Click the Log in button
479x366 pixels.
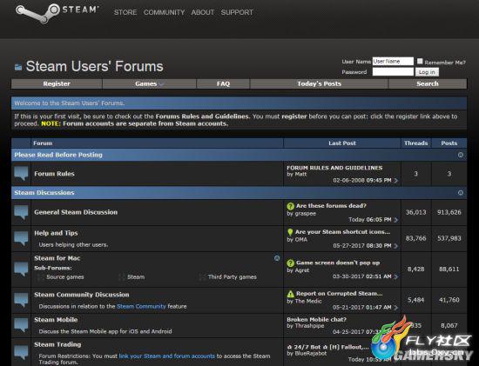427,72
